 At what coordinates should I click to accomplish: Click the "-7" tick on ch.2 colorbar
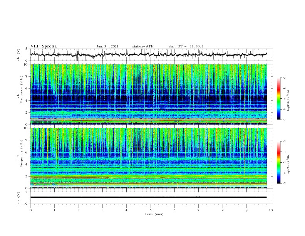tap(284, 183)
